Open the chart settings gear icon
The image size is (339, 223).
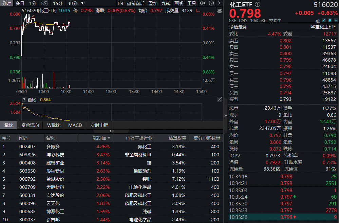(203, 3)
